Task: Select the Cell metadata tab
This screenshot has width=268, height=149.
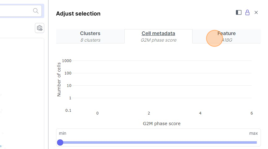Action: [158, 36]
